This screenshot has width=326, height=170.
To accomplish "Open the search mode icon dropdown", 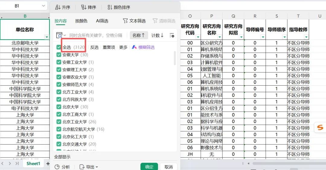I will (61, 35).
